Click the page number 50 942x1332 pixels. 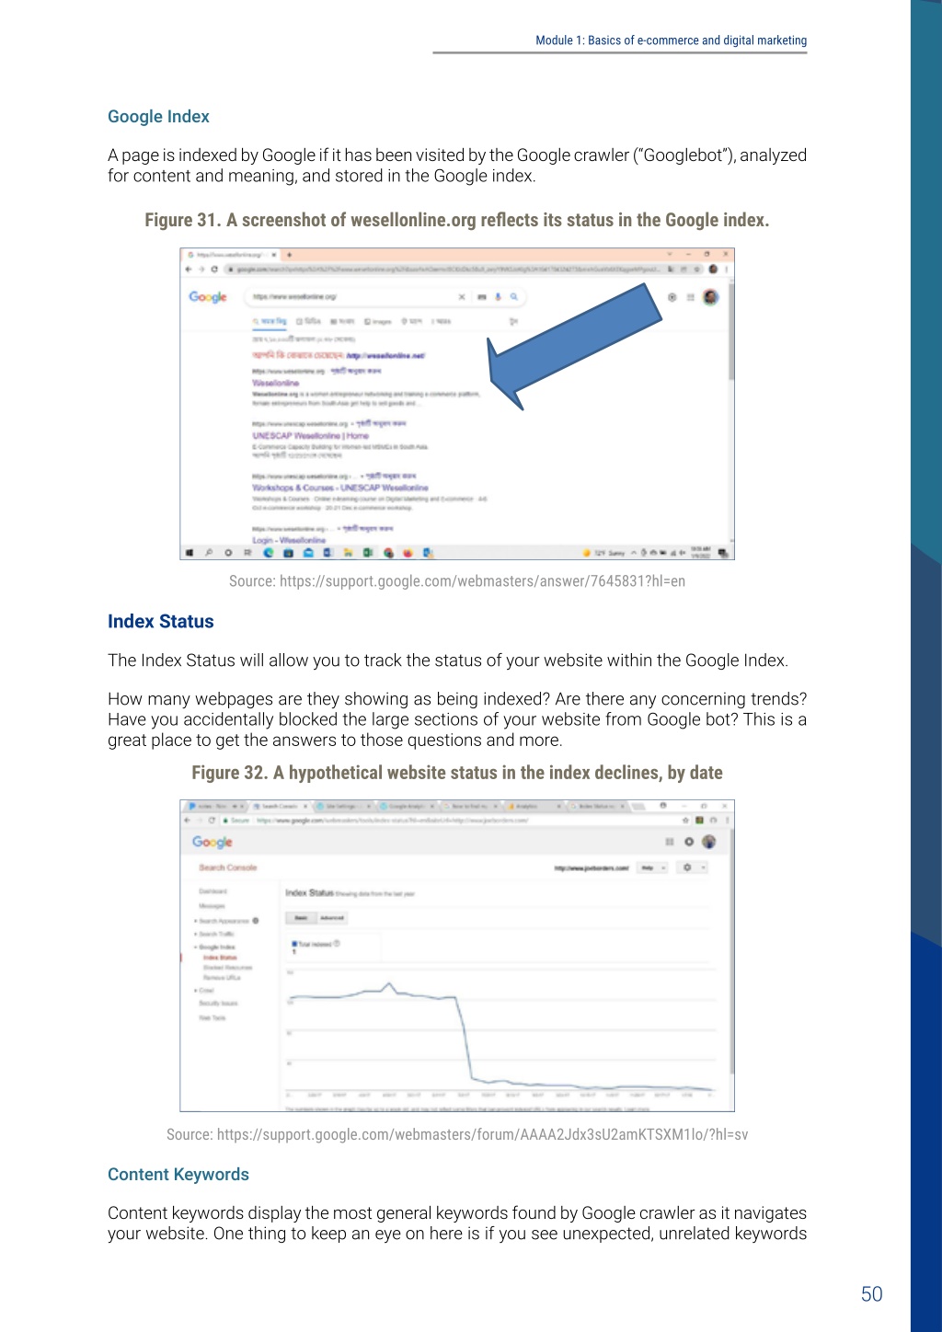point(872,1294)
